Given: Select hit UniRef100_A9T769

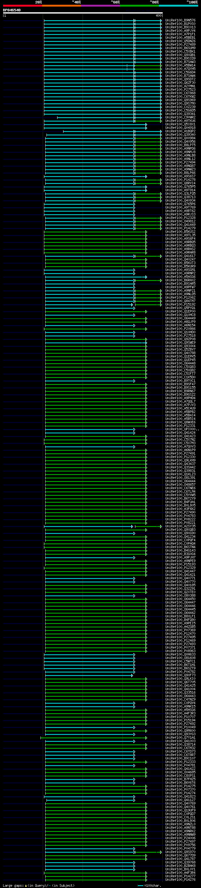Looking at the screenshot, I should [180, 207].
